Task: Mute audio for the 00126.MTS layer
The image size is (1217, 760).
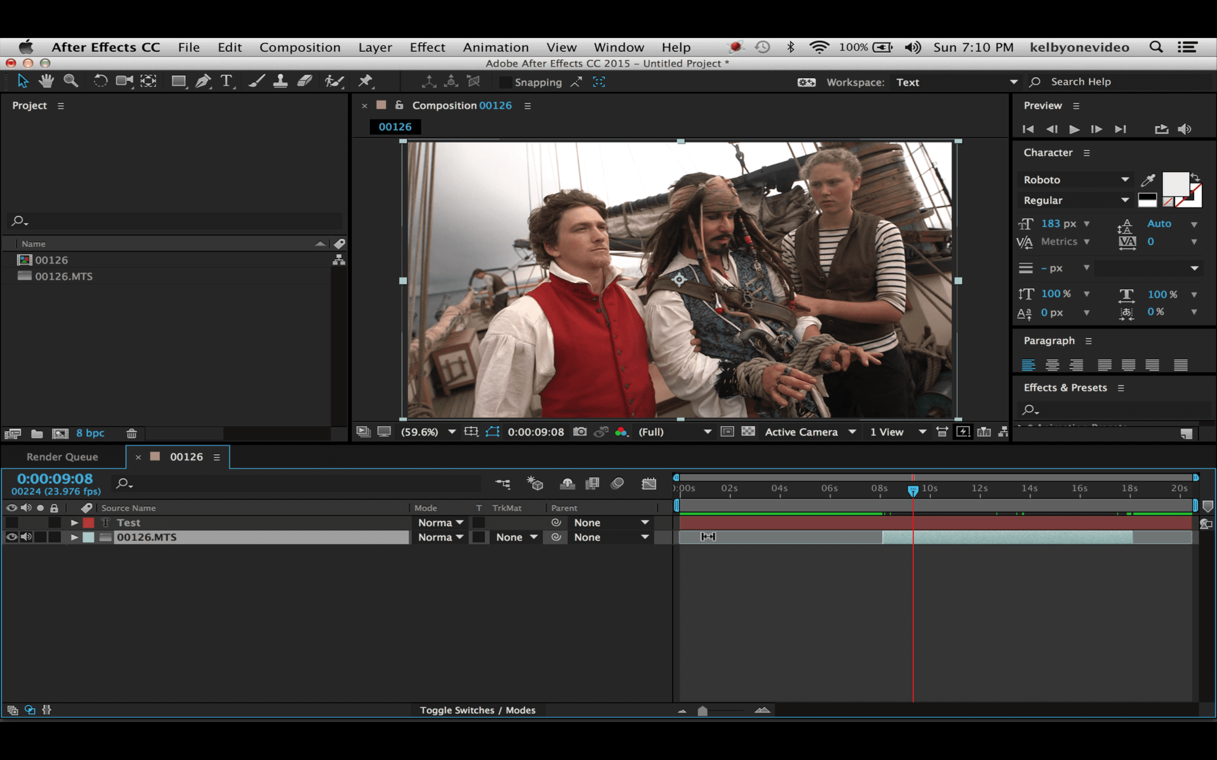Action: click(27, 537)
